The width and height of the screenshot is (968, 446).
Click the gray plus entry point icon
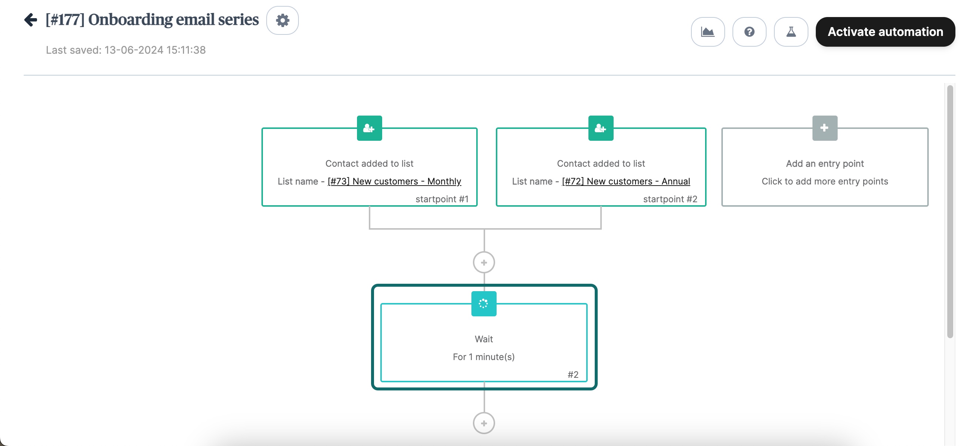(x=824, y=128)
